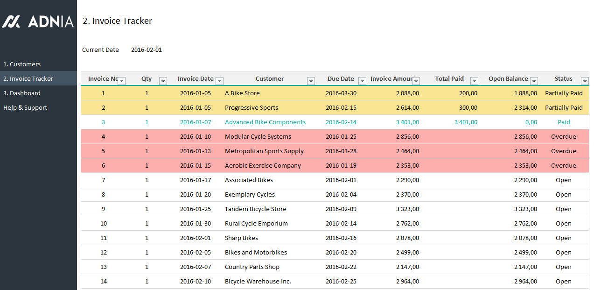Open the Invoice Date filter dropdown
This screenshot has height=290, width=594.
(219, 80)
